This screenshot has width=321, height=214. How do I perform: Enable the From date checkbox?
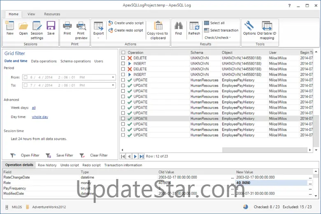26,77
